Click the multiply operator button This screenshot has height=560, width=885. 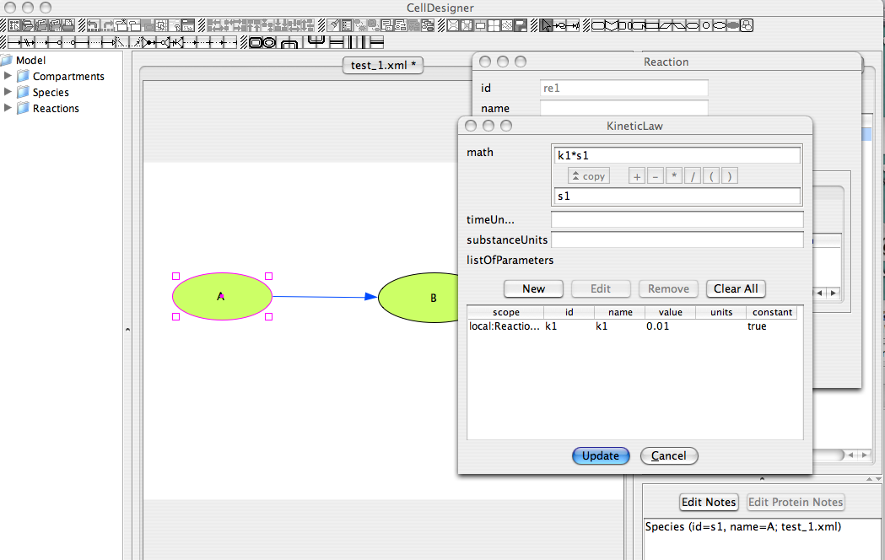(x=674, y=176)
